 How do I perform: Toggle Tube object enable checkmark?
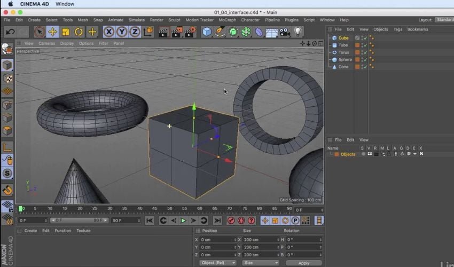(365, 45)
